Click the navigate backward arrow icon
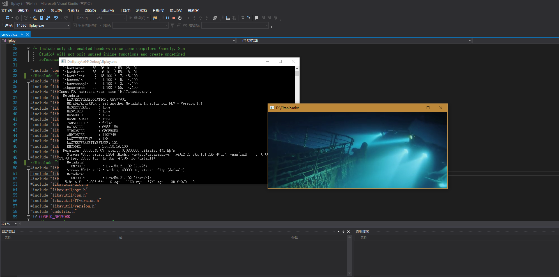The image size is (559, 277). click(8, 18)
